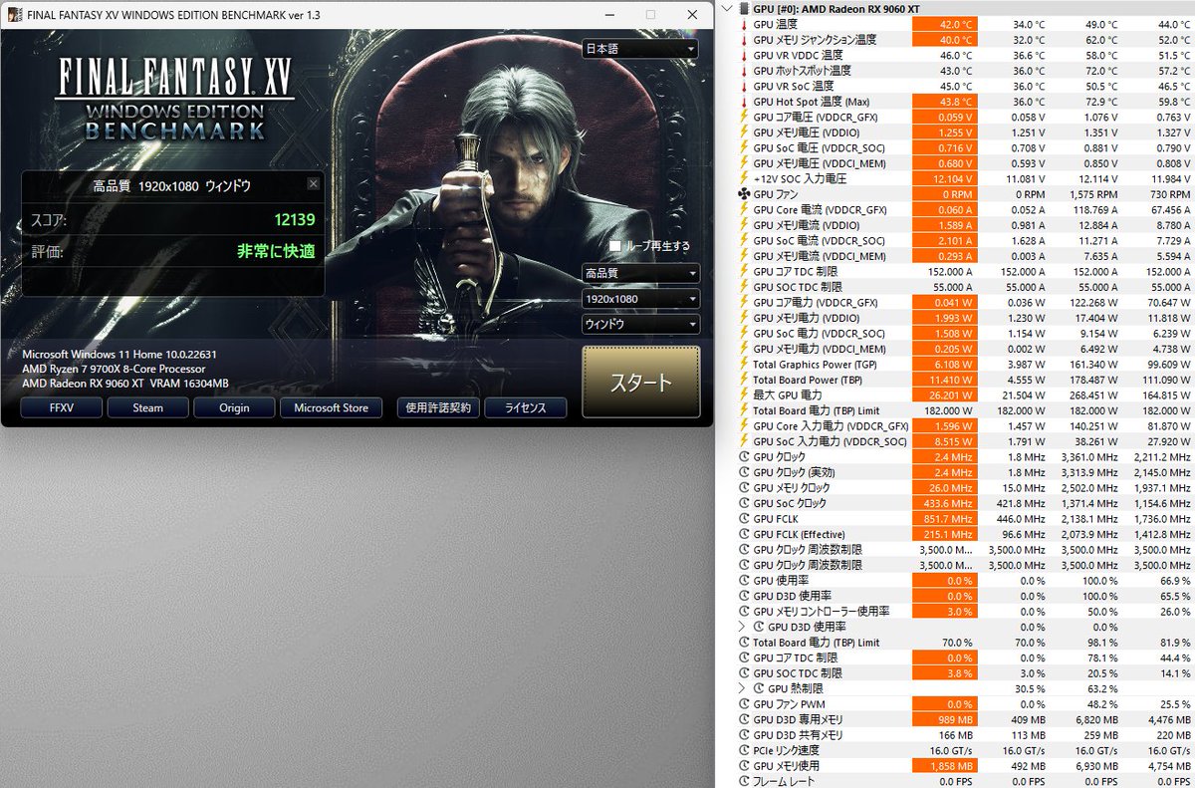Screen dimensions: 1195x788
Task: Open the Microsoft Store button
Action: (x=332, y=407)
